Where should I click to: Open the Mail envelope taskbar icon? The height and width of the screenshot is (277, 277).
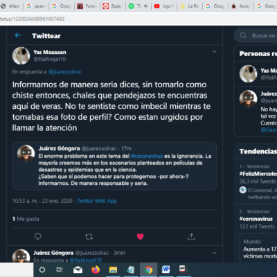click(78, 269)
